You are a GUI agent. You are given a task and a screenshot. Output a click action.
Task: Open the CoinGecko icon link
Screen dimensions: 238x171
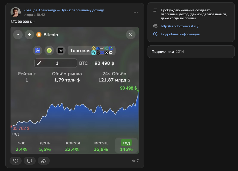[49, 50]
